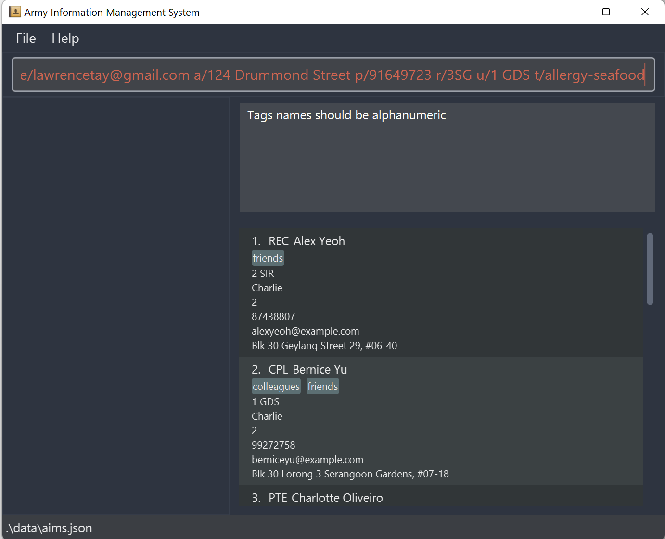Click the 'Tags names should be alphanumeric' message
The image size is (665, 539).
(x=346, y=115)
